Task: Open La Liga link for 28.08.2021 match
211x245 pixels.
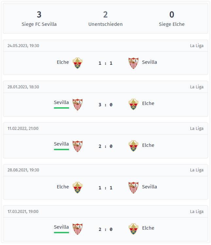Action: pos(197,170)
